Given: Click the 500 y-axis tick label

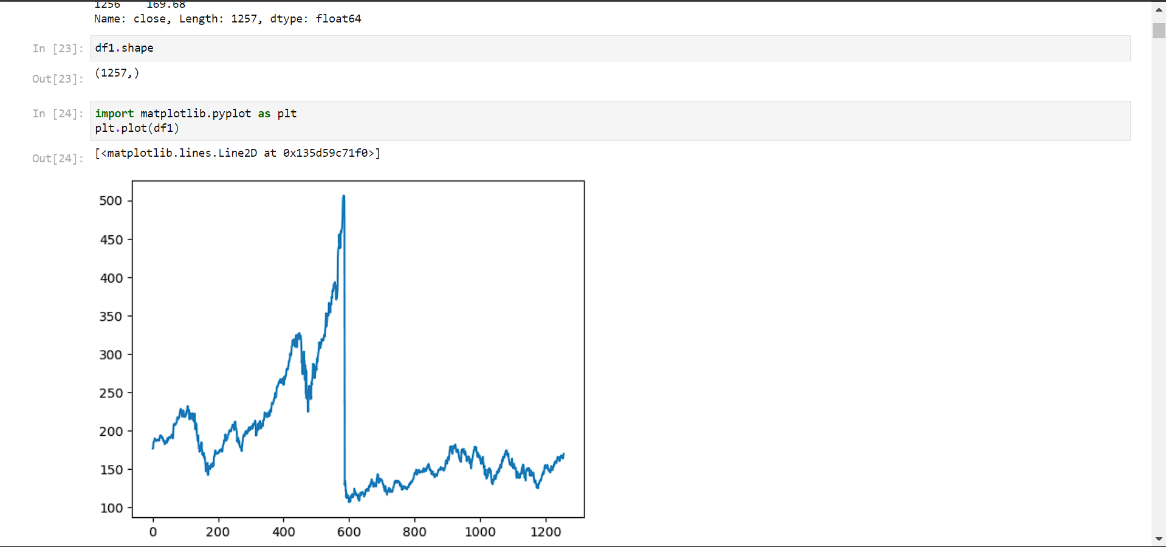Looking at the screenshot, I should coord(111,201).
